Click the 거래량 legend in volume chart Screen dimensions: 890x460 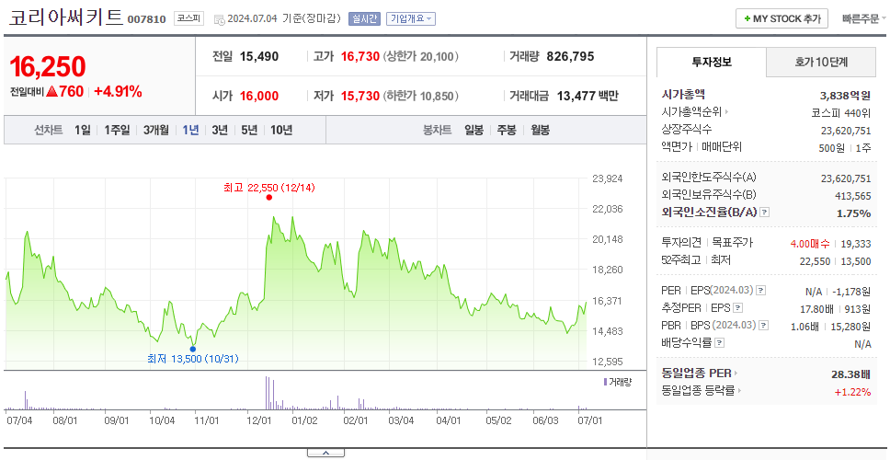click(x=616, y=382)
